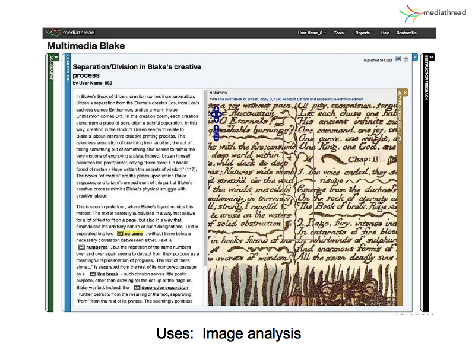Click the edit composition icon beside Published to Class
The image size is (475, 356).
tap(398, 60)
